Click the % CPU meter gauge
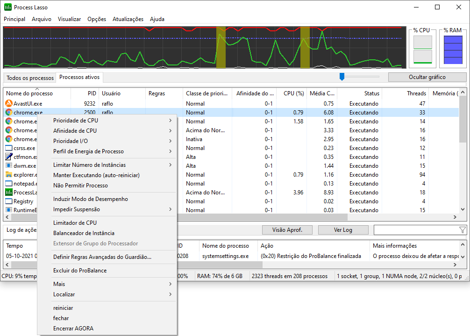Image resolution: width=470 pixels, height=336 pixels. [423, 50]
